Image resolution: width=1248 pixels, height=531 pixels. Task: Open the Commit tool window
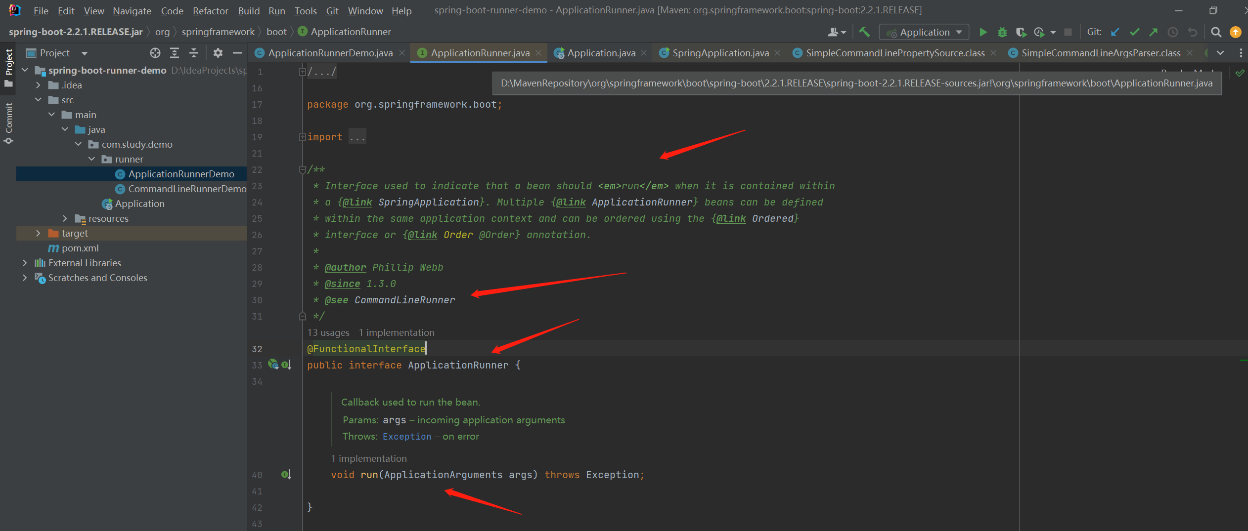click(8, 123)
